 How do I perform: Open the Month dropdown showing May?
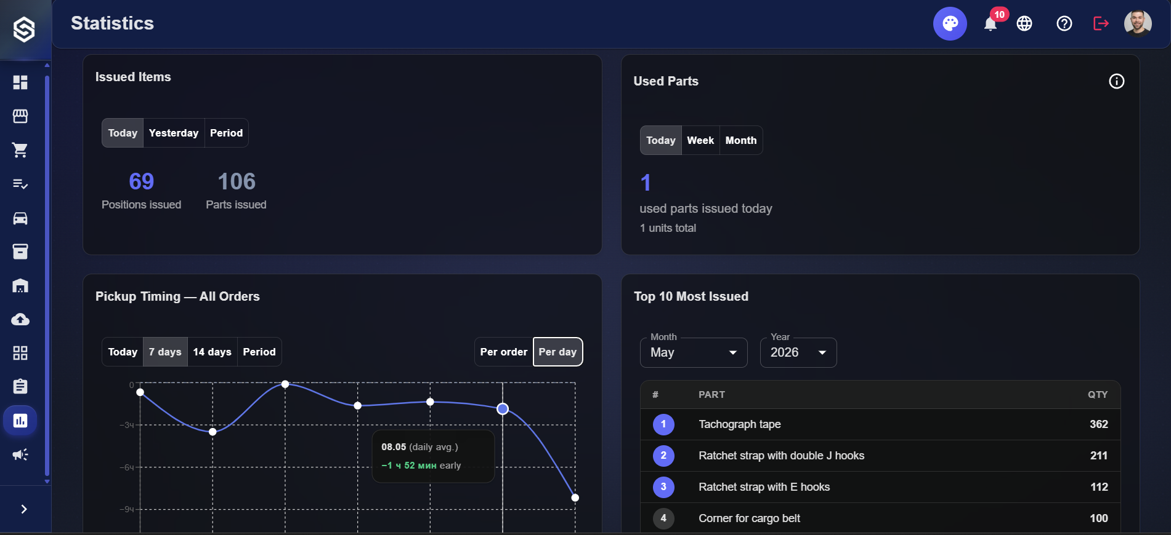(x=694, y=352)
